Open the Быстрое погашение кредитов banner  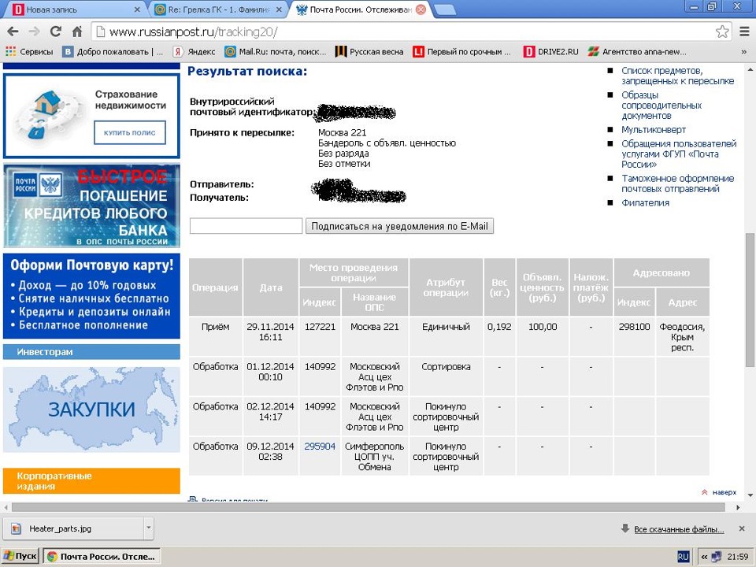(91, 206)
